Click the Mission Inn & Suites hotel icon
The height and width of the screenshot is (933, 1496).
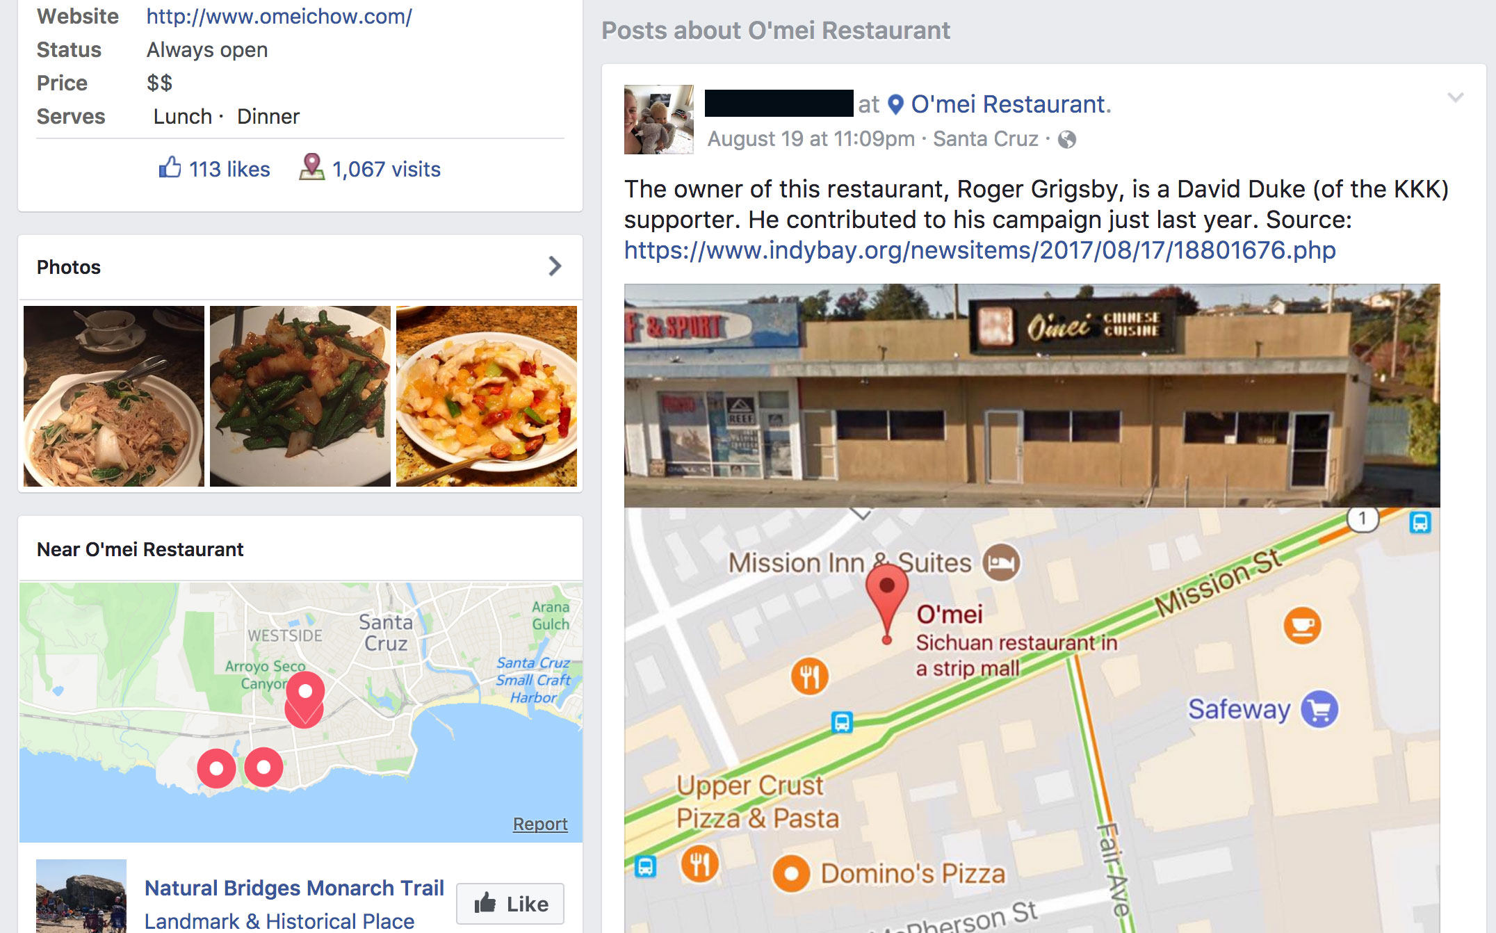[1001, 562]
